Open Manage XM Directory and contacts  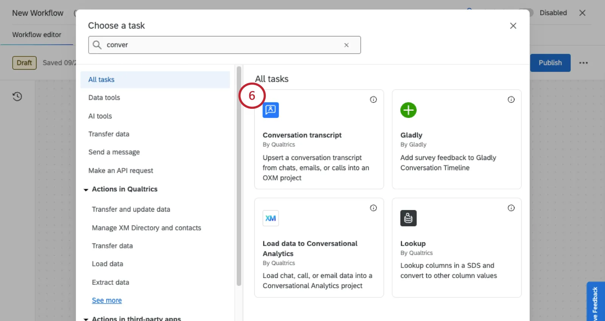[146, 228]
